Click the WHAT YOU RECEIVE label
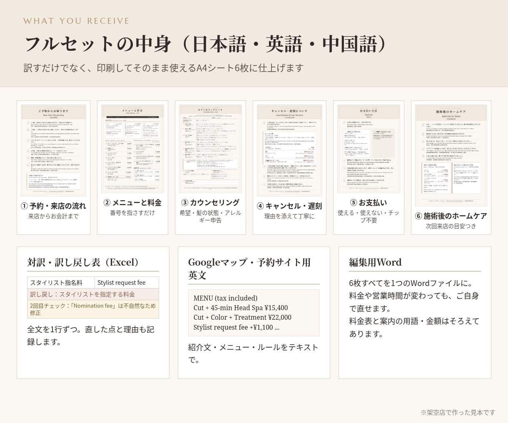Screen dimensions: 508x423 point(76,21)
